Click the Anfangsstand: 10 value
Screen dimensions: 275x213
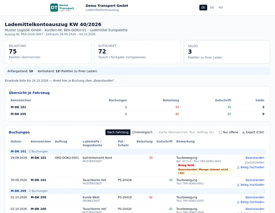click(x=20, y=71)
